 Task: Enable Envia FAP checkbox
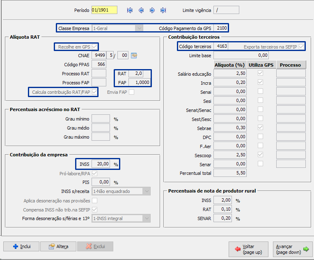click(131, 92)
